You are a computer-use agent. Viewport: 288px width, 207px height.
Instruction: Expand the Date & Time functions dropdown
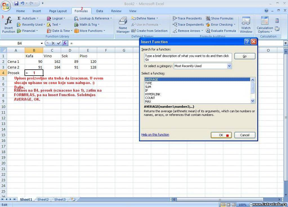pyautogui.click(x=72, y=31)
